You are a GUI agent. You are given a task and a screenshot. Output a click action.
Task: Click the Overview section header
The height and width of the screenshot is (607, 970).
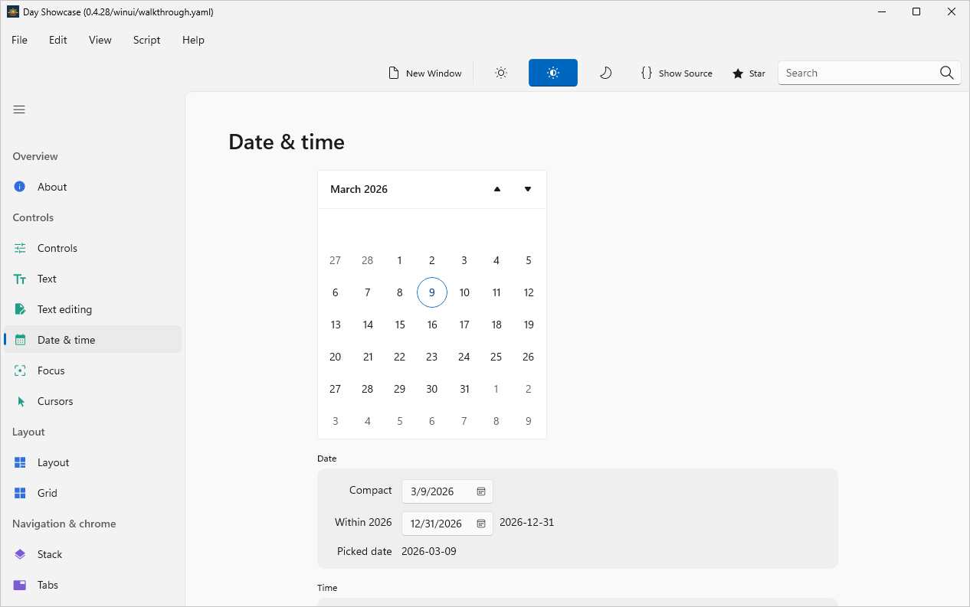pyautogui.click(x=35, y=156)
